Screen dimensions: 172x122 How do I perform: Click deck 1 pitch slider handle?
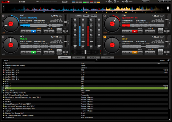point(65,22)
